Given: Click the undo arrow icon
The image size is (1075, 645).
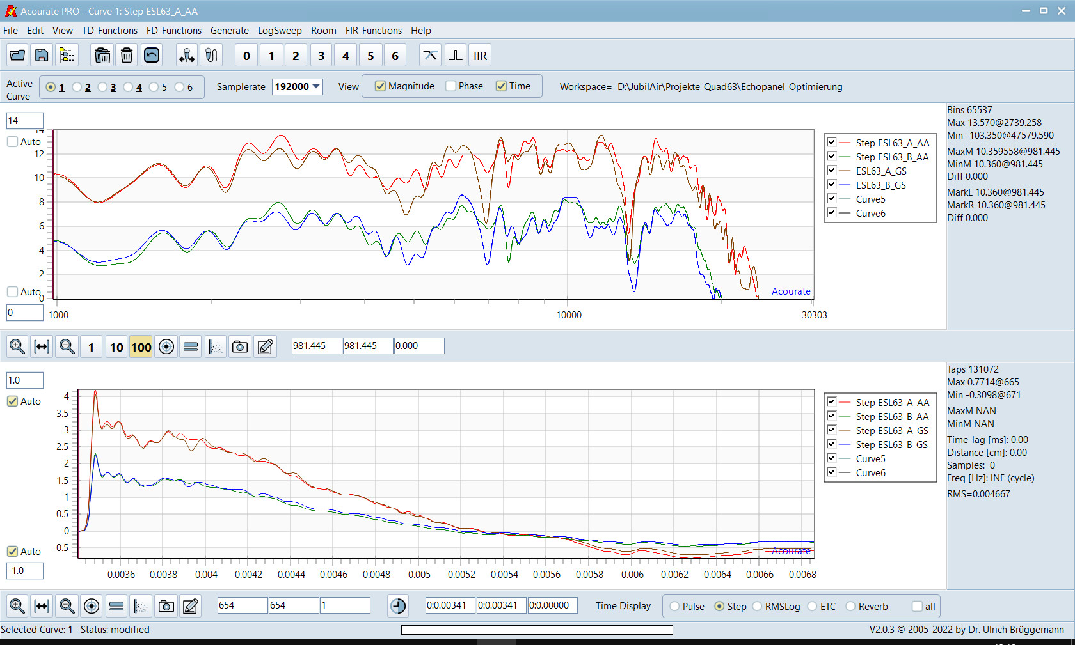Looking at the screenshot, I should point(152,56).
